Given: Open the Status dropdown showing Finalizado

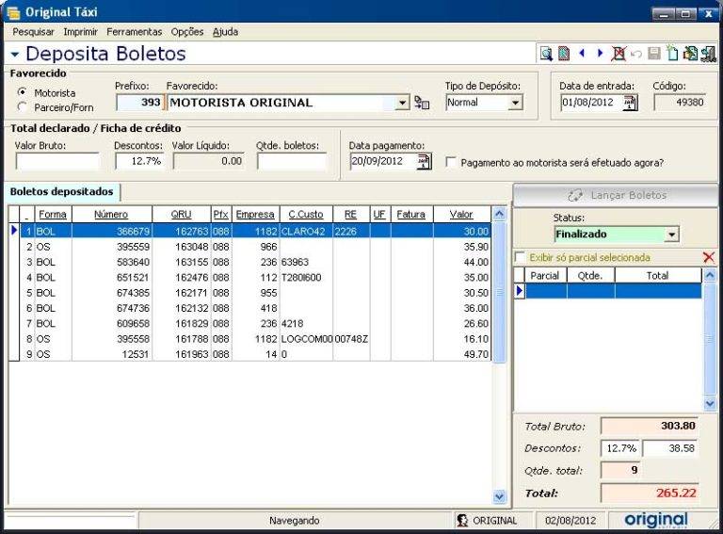Looking at the screenshot, I should point(671,235).
